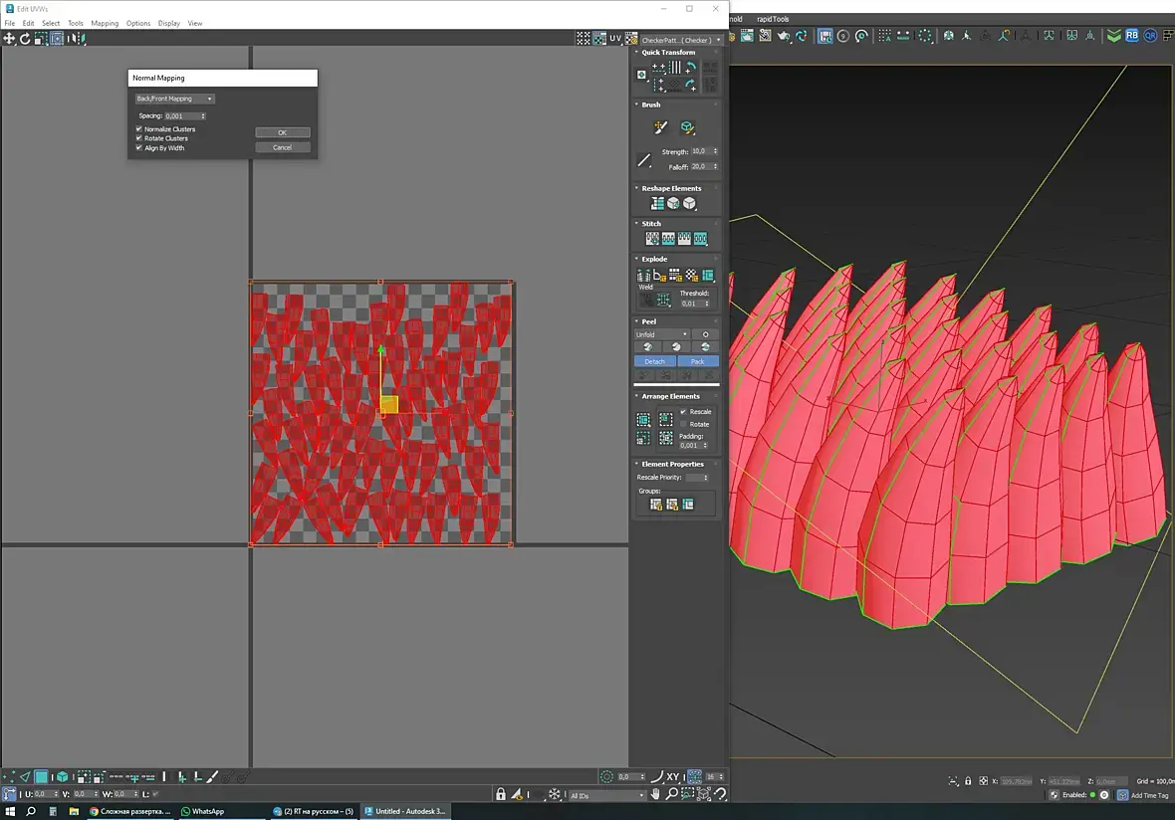Open the Back/Front Mapping dropdown
This screenshot has width=1175, height=820.
tap(174, 99)
